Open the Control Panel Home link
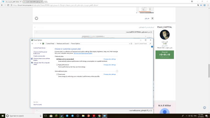The height and width of the screenshot is (118, 210). point(39,48)
